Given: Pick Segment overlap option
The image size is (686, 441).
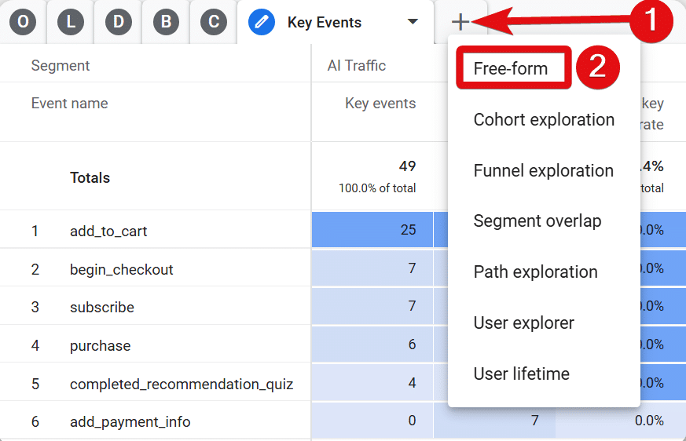Looking at the screenshot, I should (x=537, y=221).
